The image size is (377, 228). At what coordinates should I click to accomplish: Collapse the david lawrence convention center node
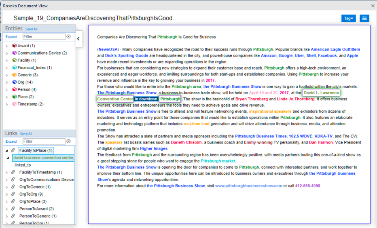pyautogui.click(x=8, y=158)
